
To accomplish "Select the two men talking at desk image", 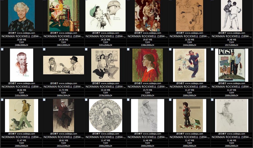I will coord(63,65).
